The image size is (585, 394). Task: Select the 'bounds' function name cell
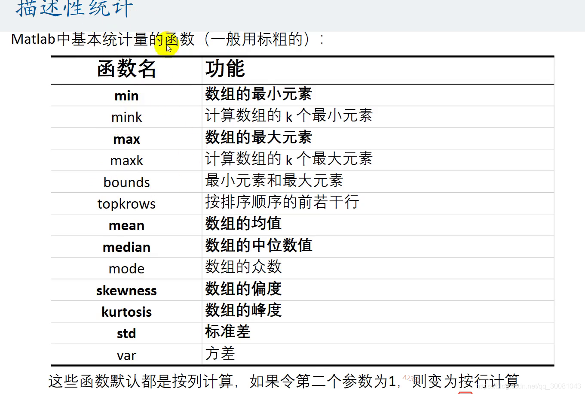(x=127, y=182)
